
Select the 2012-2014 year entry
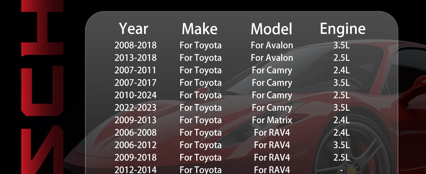click(136, 170)
